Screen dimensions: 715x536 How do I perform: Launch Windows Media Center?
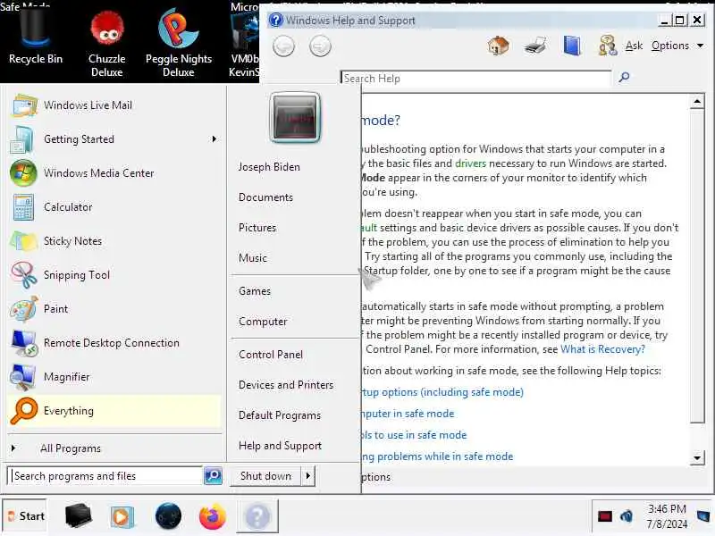point(114,173)
